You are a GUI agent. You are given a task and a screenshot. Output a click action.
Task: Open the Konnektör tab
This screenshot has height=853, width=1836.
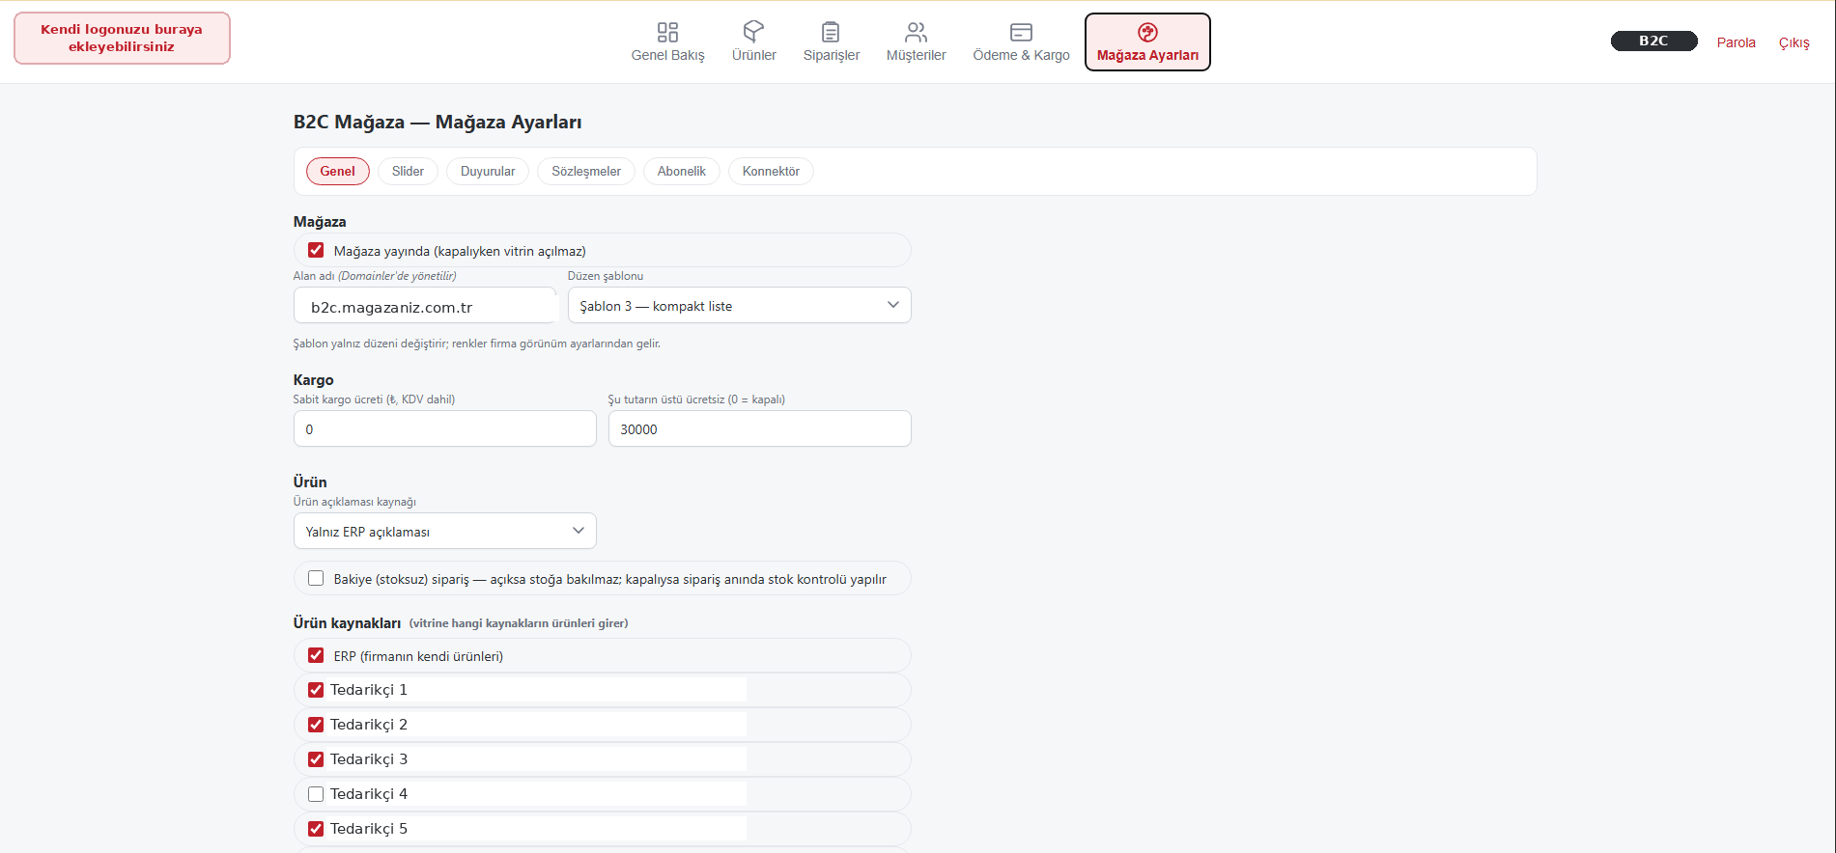[x=771, y=171]
